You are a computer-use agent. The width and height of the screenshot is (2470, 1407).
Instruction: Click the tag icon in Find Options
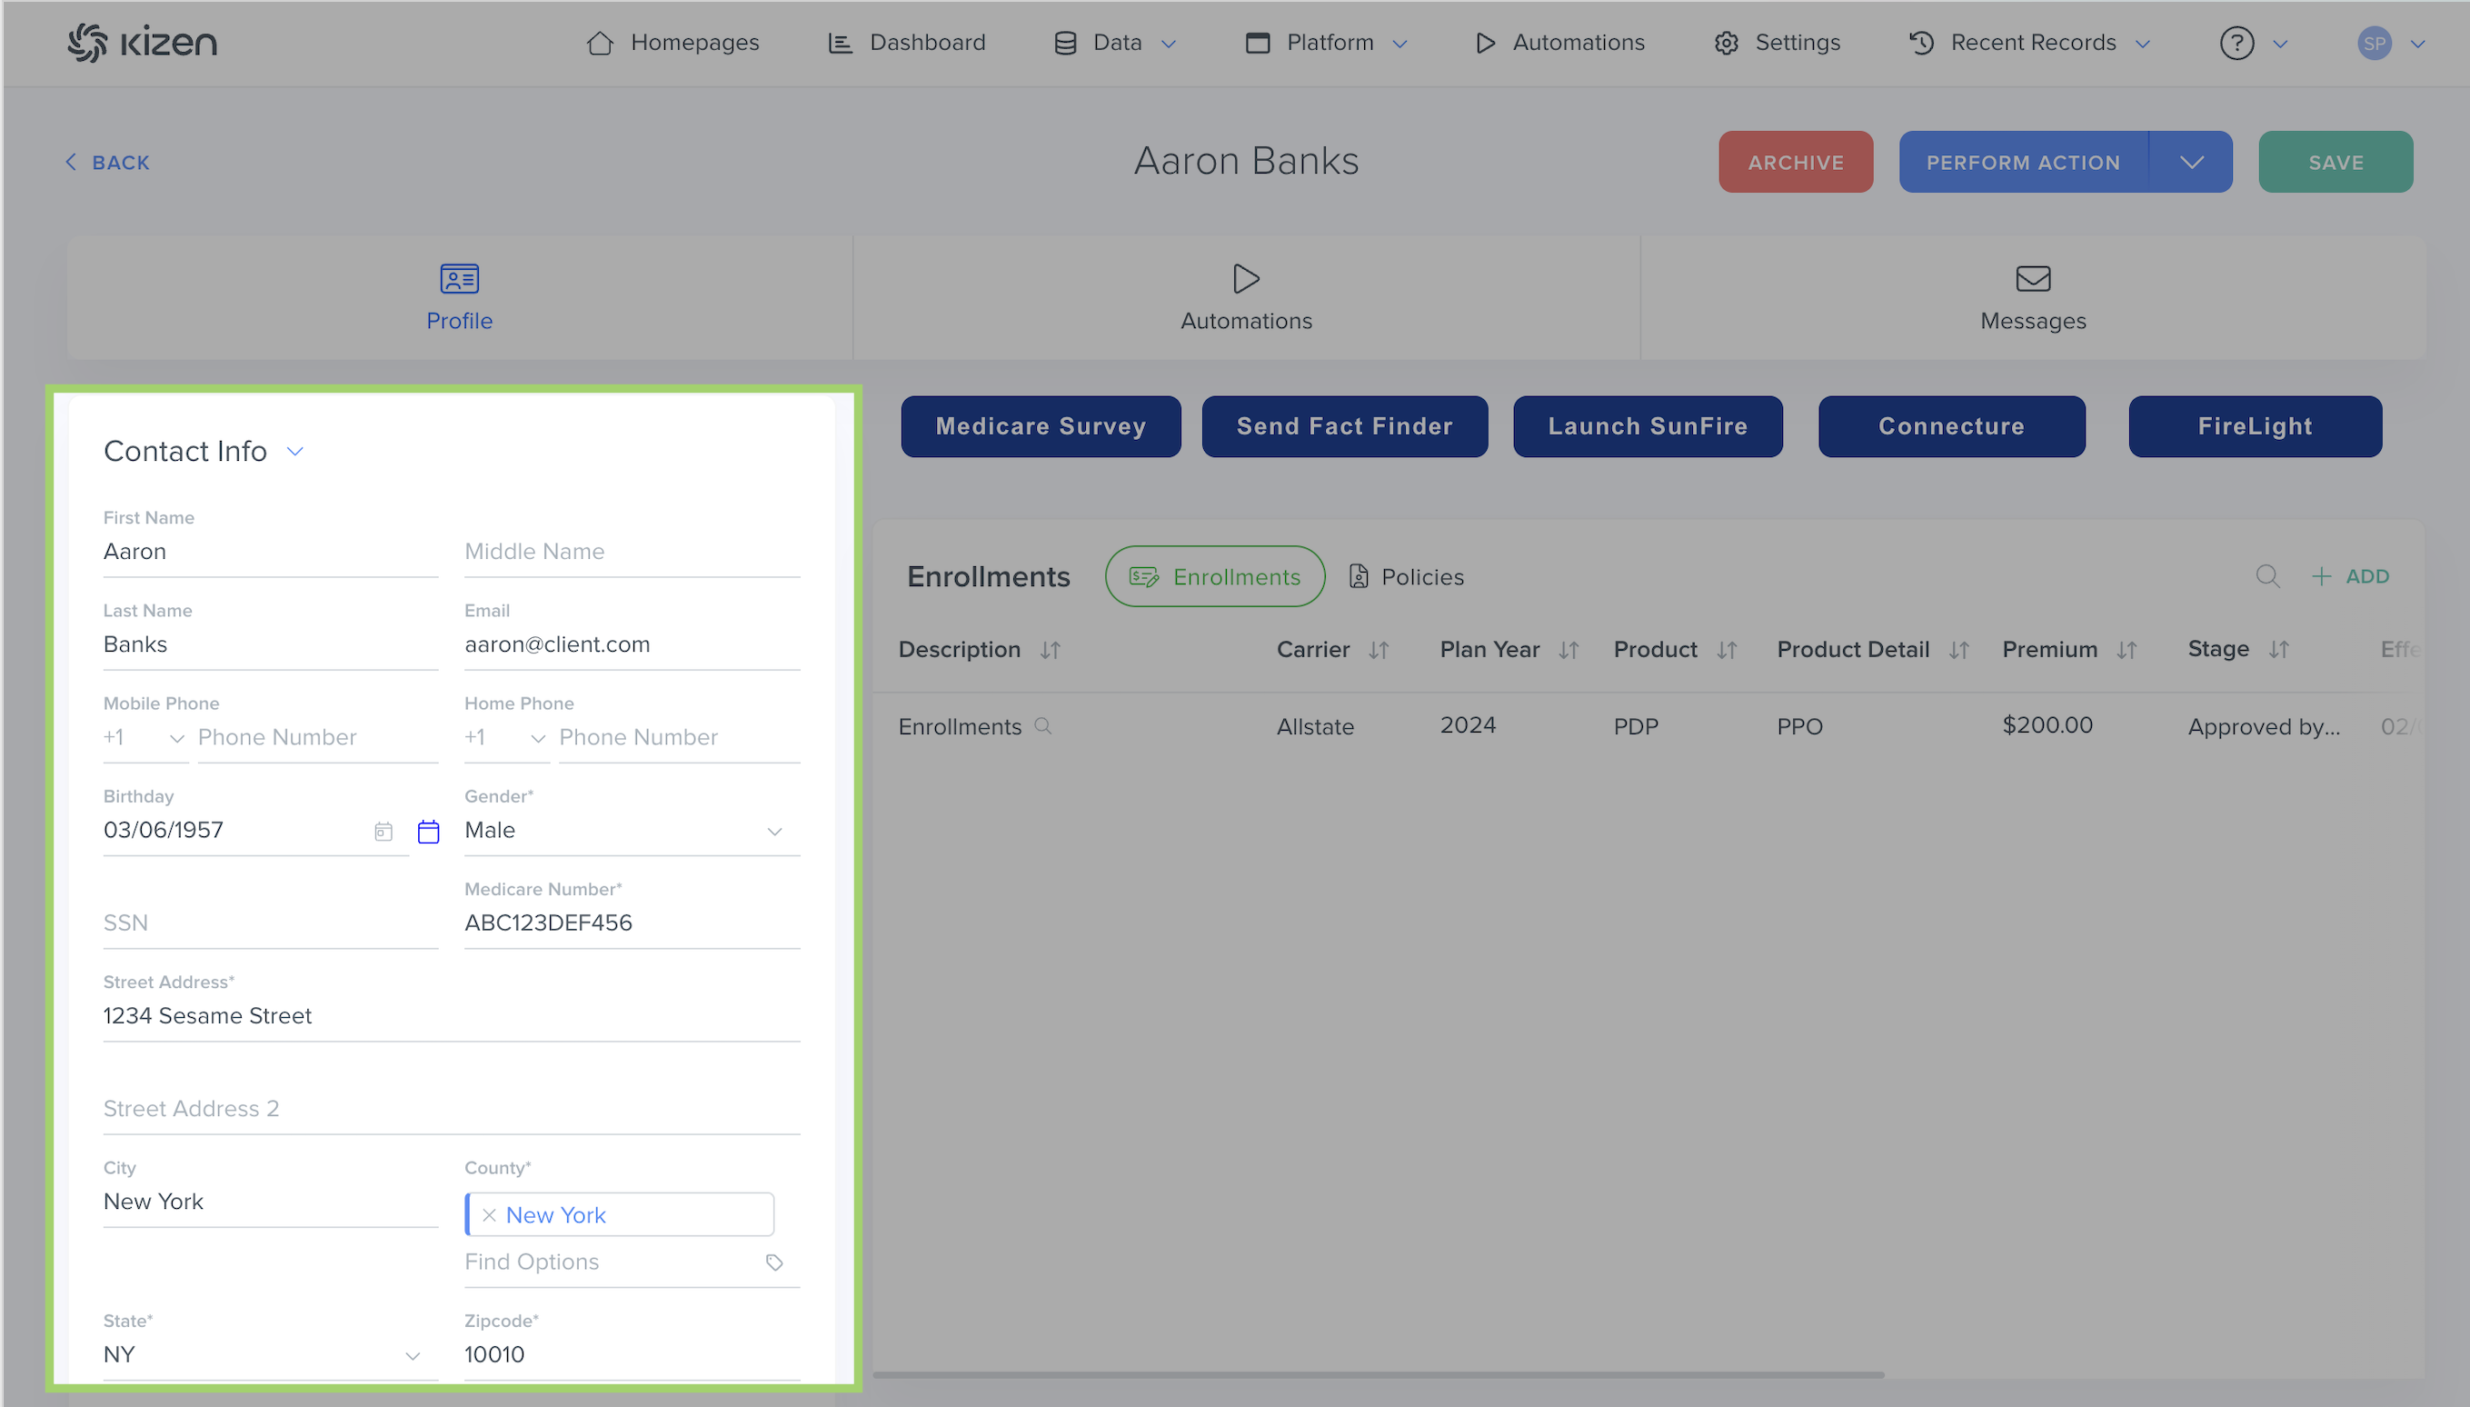773,1262
